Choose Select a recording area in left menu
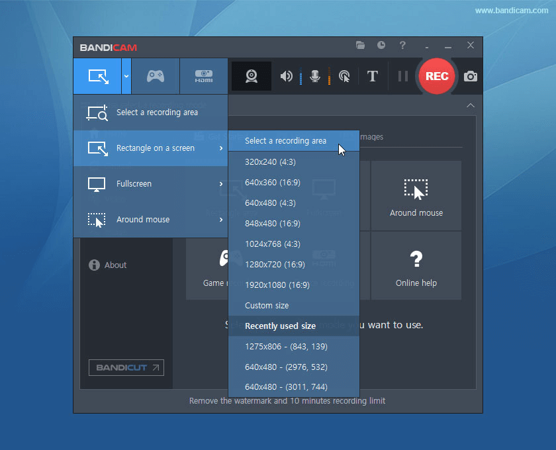556x450 pixels. [x=151, y=112]
